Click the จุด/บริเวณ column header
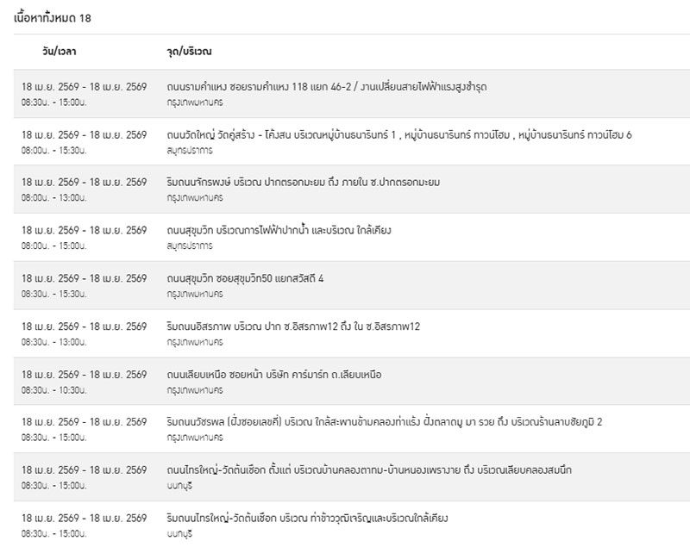Image resolution: width=690 pixels, height=547 pixels. click(190, 52)
